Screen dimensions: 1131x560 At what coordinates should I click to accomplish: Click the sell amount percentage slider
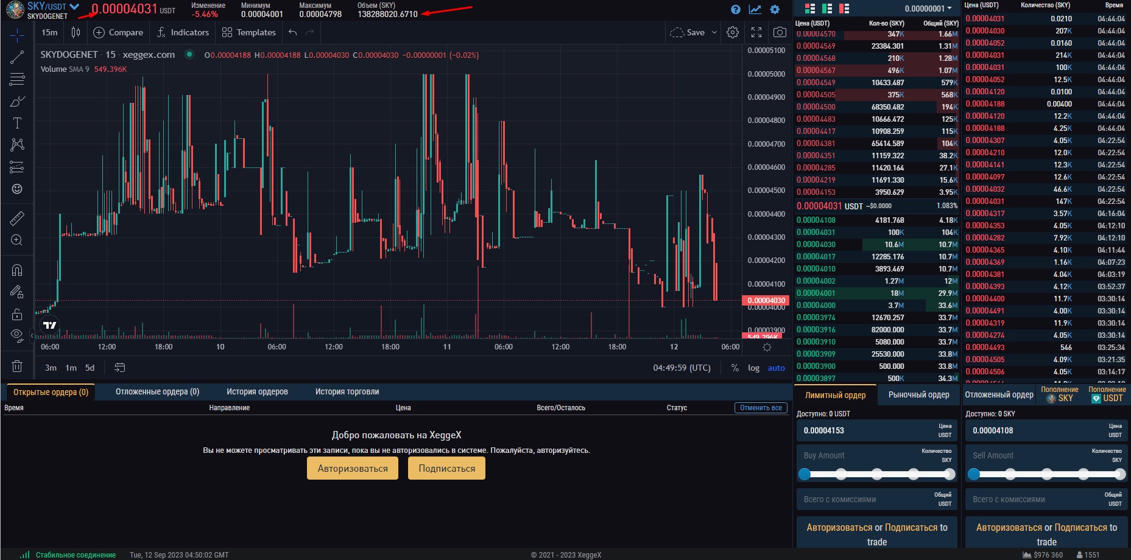[x=1046, y=474]
